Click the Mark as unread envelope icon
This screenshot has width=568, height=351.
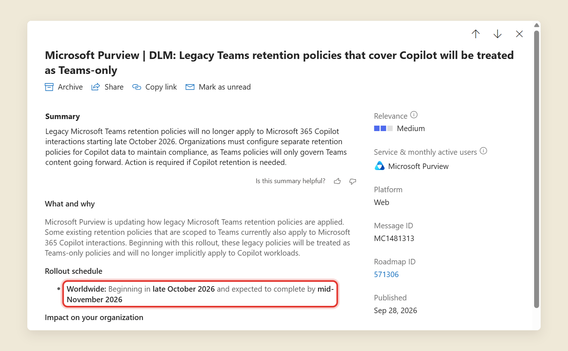(190, 87)
